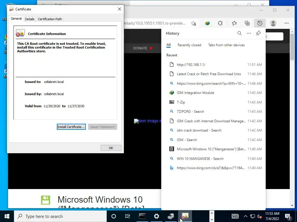Open Favorites list icon in Edge
297x222 pixels.
(234, 23)
